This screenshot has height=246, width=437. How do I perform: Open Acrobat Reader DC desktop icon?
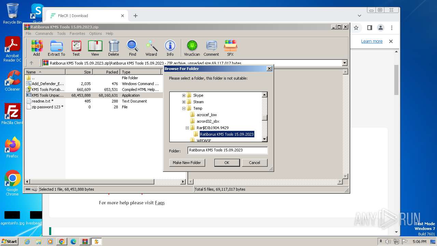point(12,50)
